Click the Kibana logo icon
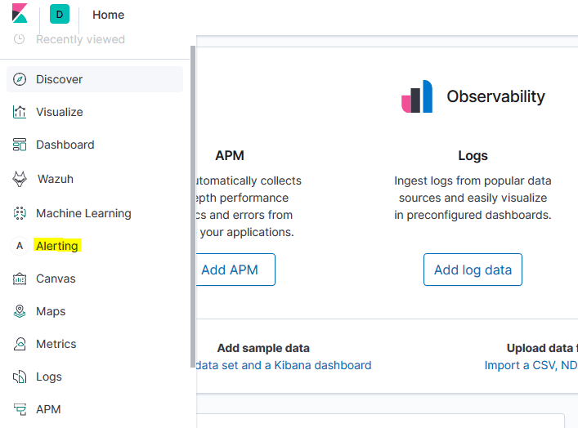578x428 pixels. (20, 14)
